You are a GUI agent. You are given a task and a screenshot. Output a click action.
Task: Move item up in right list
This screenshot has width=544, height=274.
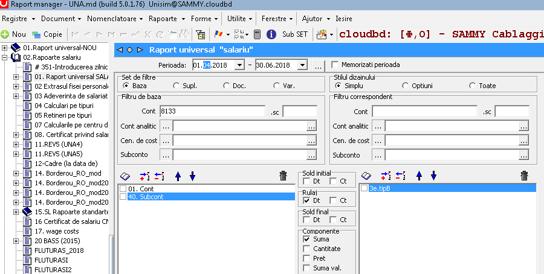[x=419, y=176]
